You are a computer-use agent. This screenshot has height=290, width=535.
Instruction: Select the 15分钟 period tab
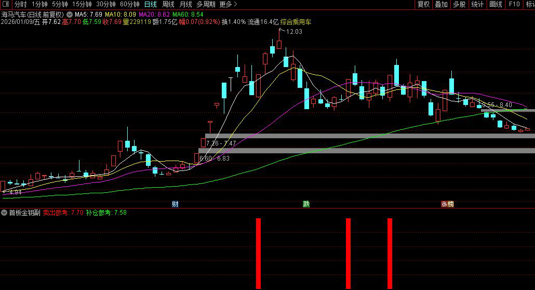82,5
